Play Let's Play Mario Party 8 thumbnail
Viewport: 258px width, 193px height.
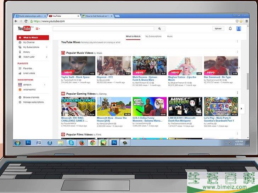tap(221, 106)
